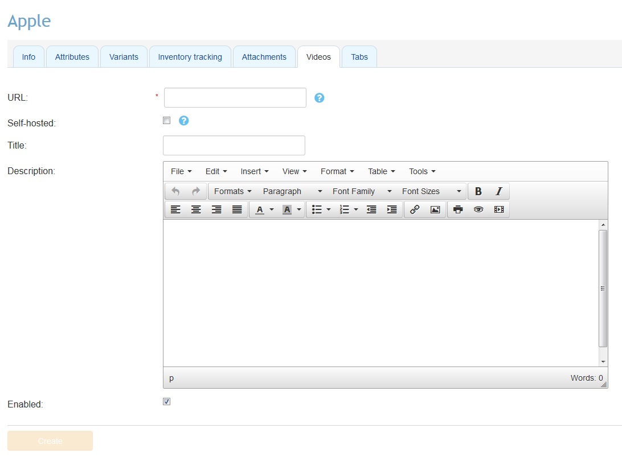622x457 pixels.
Task: Switch to the Attributes tab
Action: [72, 57]
